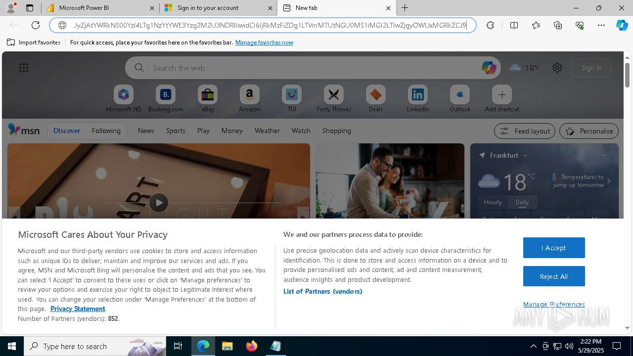Open Deals shortcut

(376, 99)
